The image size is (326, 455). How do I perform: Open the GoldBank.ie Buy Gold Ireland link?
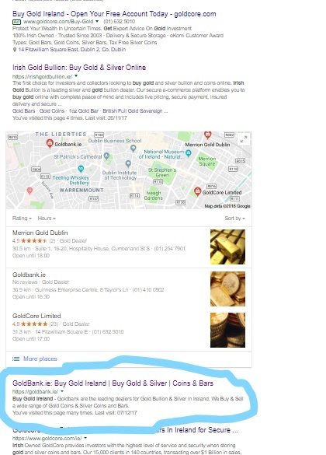tap(113, 383)
